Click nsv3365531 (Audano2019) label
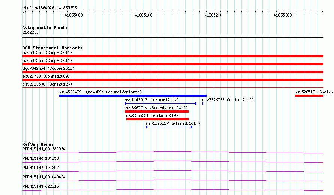The height and width of the screenshot is (195, 334). pyautogui.click(x=152, y=115)
